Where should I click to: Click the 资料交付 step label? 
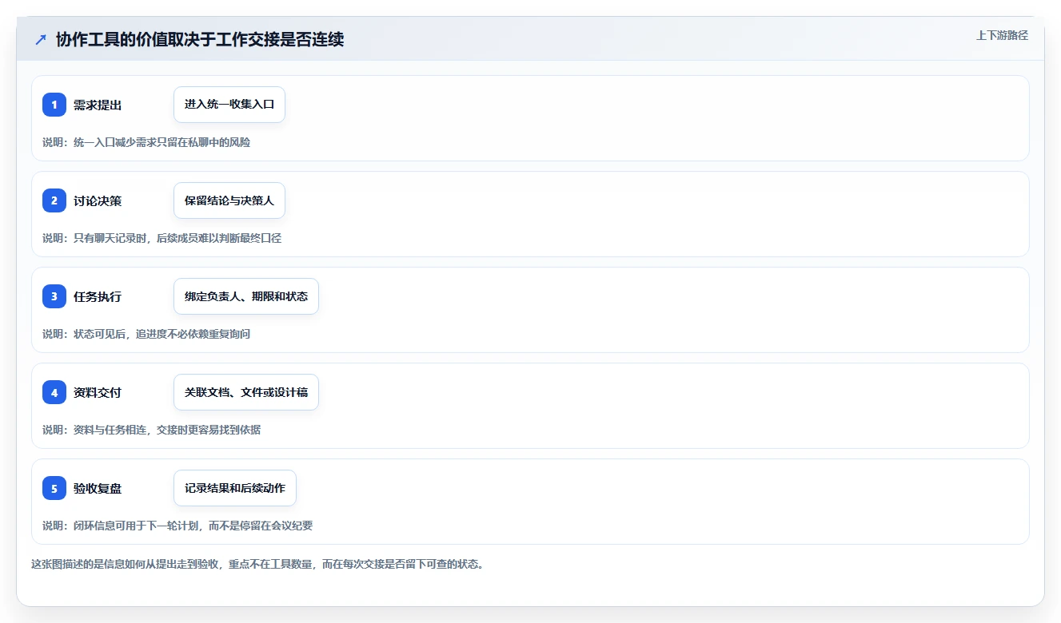pyautogui.click(x=98, y=392)
